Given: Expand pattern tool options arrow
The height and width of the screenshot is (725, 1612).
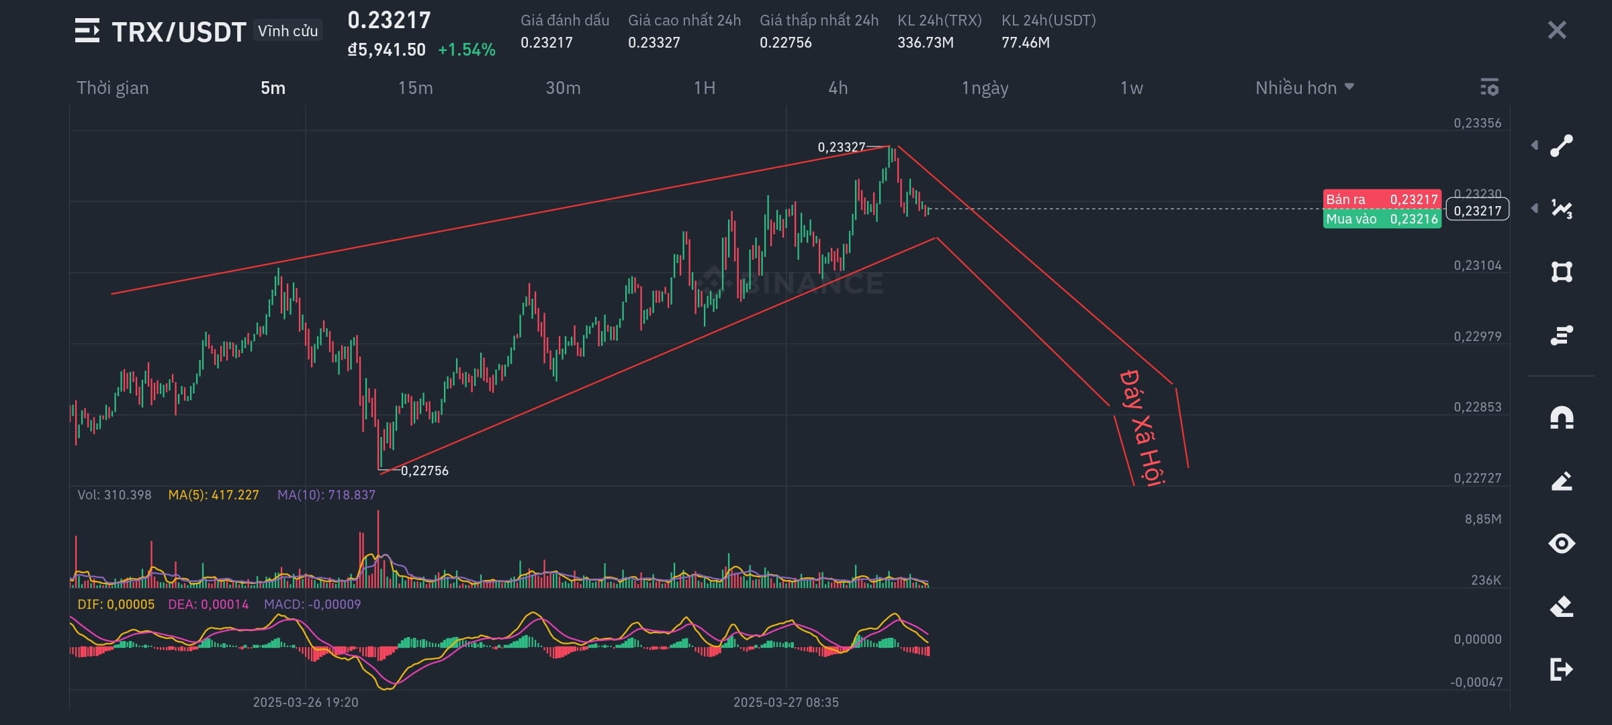Looking at the screenshot, I should tap(1535, 208).
